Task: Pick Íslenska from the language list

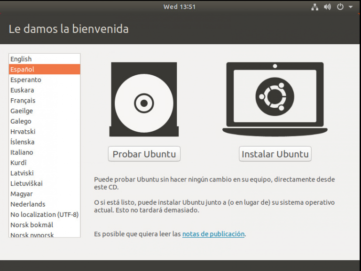Action: [23, 142]
